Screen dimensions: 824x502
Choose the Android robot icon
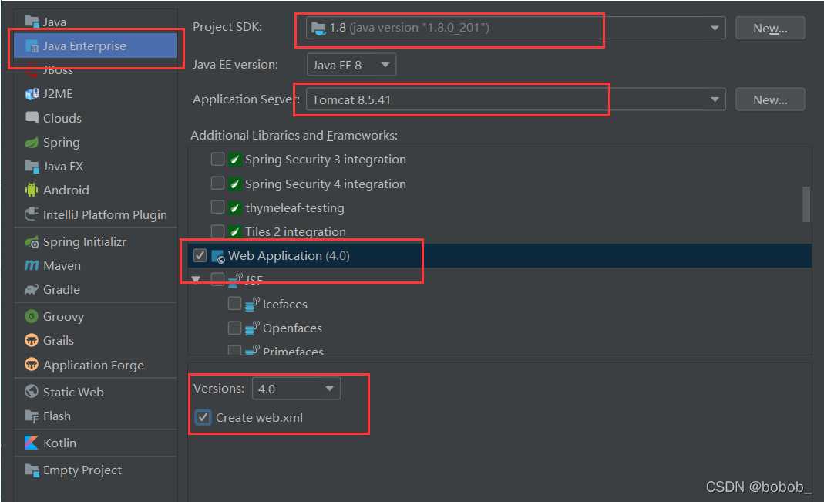32,190
